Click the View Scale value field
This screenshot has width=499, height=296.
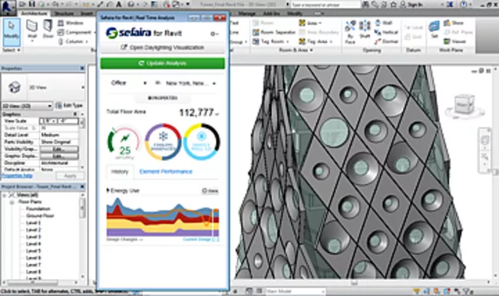point(59,121)
